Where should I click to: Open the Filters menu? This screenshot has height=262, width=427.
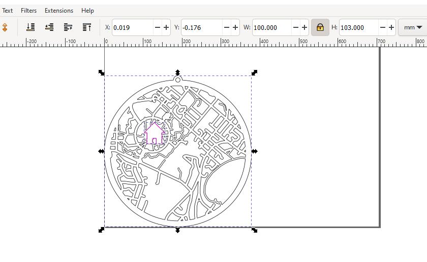pos(28,11)
